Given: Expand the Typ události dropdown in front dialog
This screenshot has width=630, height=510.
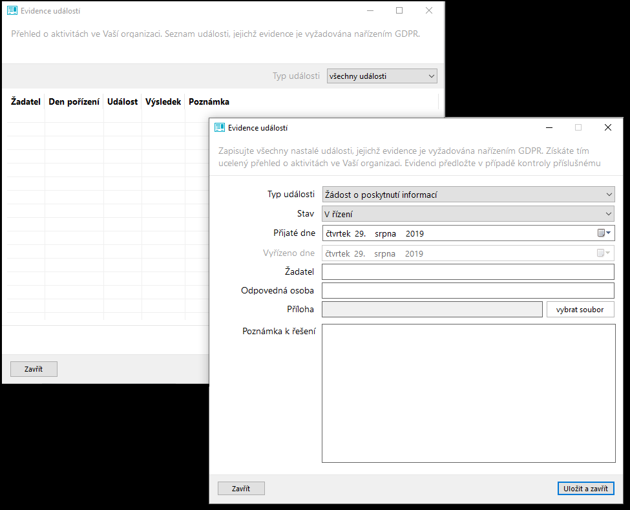Looking at the screenshot, I should coord(609,195).
